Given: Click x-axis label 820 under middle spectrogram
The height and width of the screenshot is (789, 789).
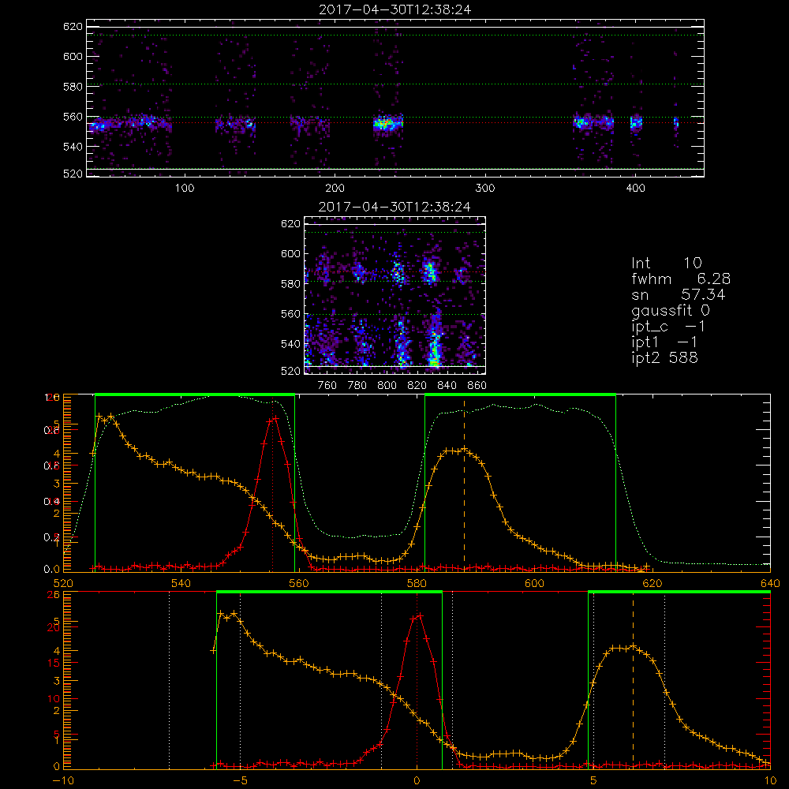Looking at the screenshot, I should point(417,386).
